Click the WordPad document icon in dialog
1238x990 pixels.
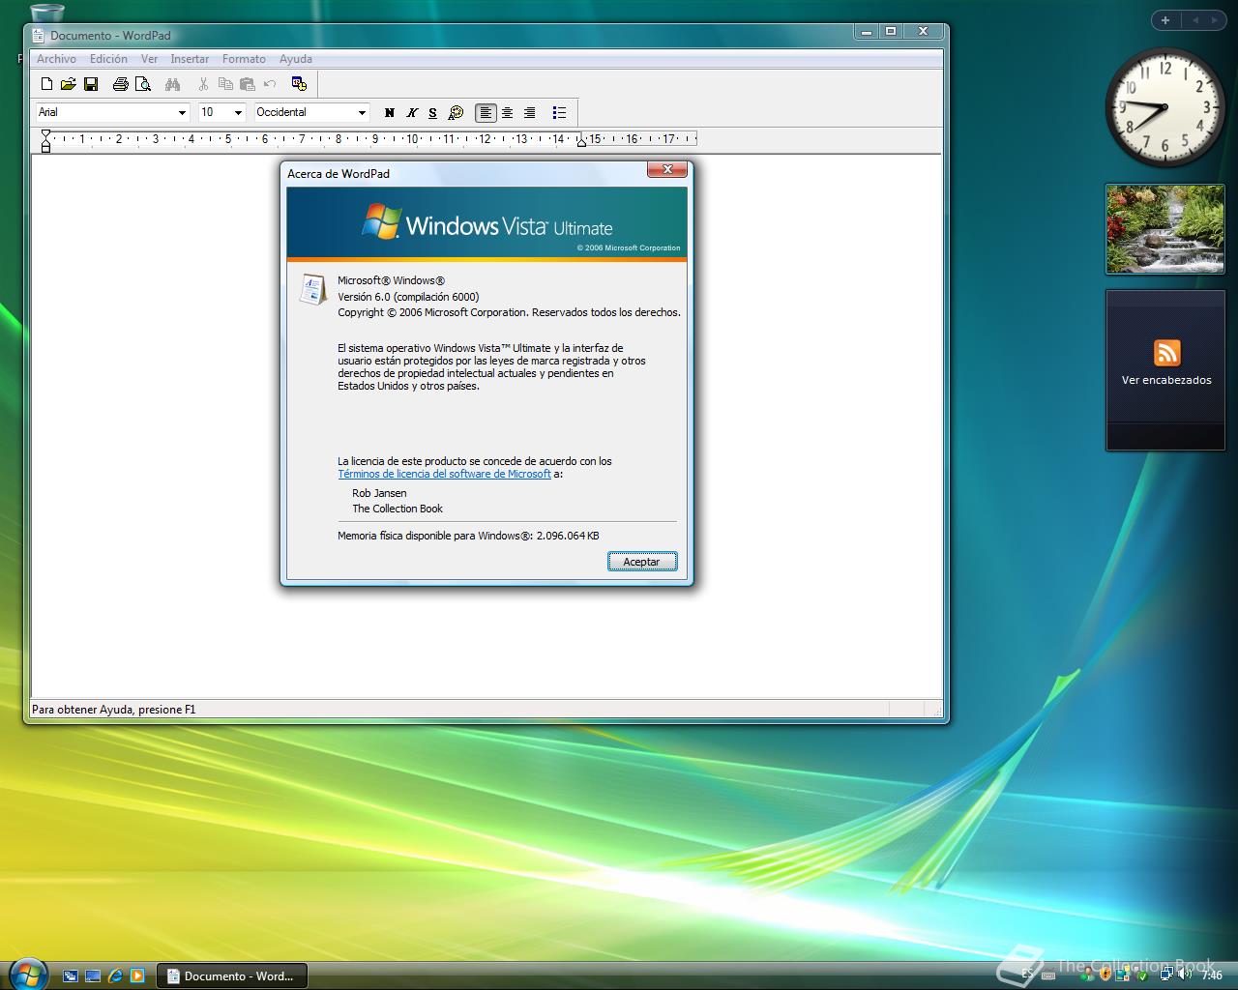311,289
